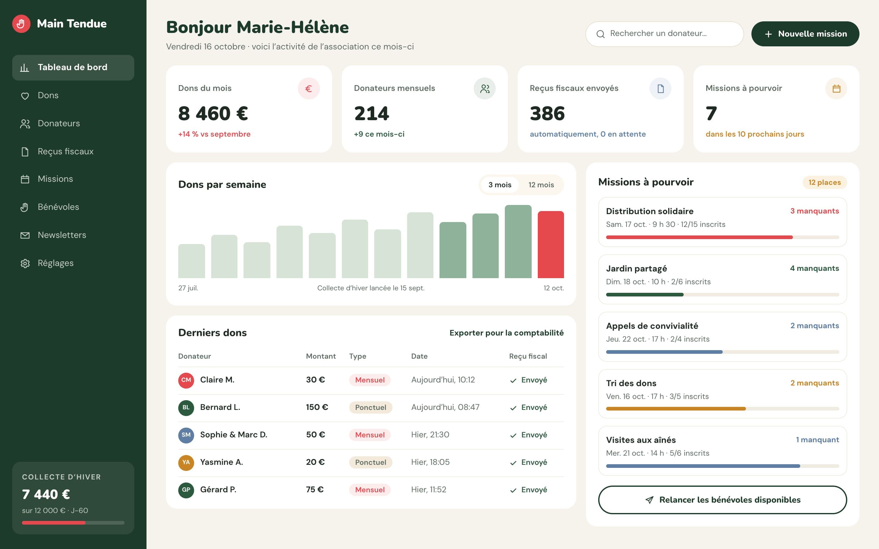Click Bernard L.'s BL avatar
This screenshot has width=879, height=549.
[186, 407]
